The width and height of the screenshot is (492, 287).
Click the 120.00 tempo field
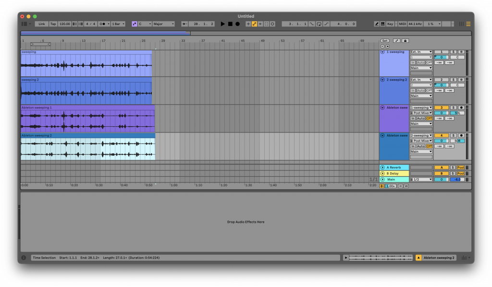(65, 24)
